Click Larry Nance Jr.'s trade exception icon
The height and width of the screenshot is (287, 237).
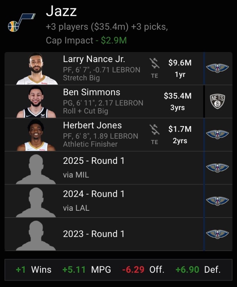[155, 64]
